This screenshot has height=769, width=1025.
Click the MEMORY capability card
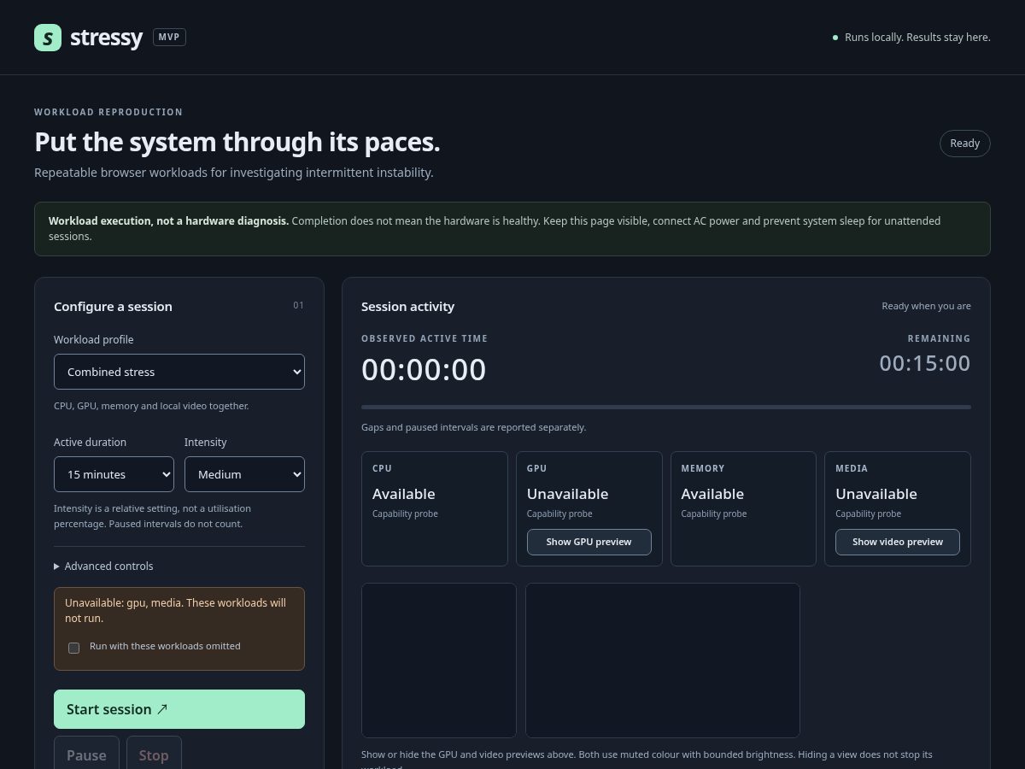[743, 508]
